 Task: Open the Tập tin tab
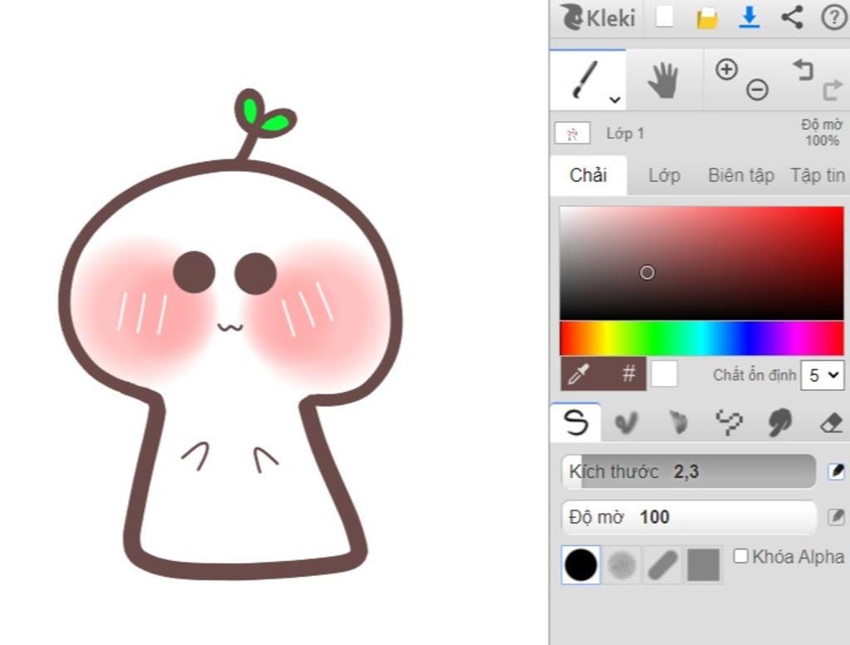click(x=818, y=175)
